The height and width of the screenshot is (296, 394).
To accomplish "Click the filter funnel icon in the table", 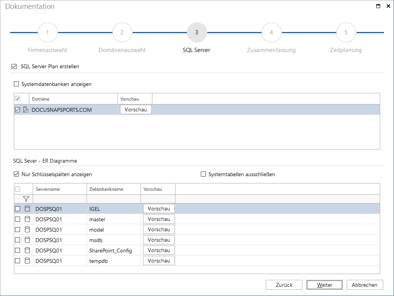I will [x=26, y=199].
